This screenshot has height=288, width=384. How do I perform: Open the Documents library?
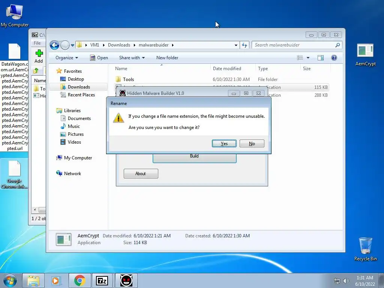tap(79, 118)
